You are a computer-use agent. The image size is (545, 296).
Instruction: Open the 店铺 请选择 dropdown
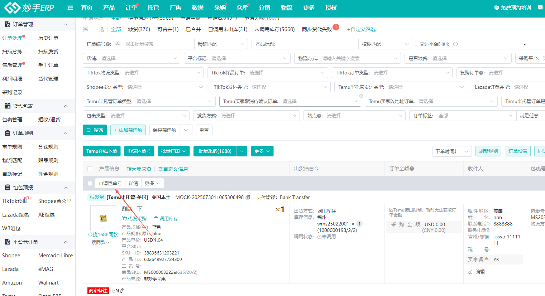[131, 58]
